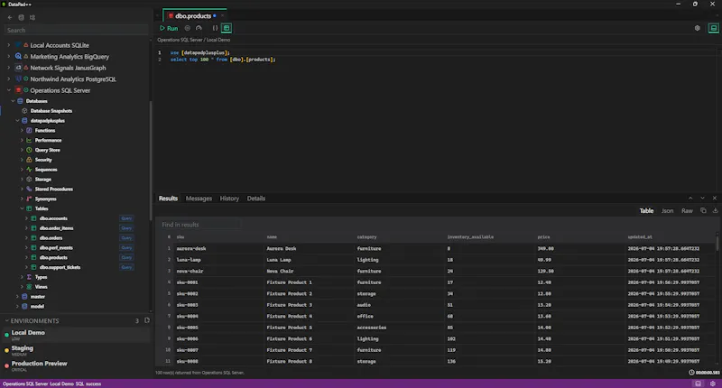The width and height of the screenshot is (722, 388).
Task: Click the Stored Procedures icon
Action: [29, 189]
